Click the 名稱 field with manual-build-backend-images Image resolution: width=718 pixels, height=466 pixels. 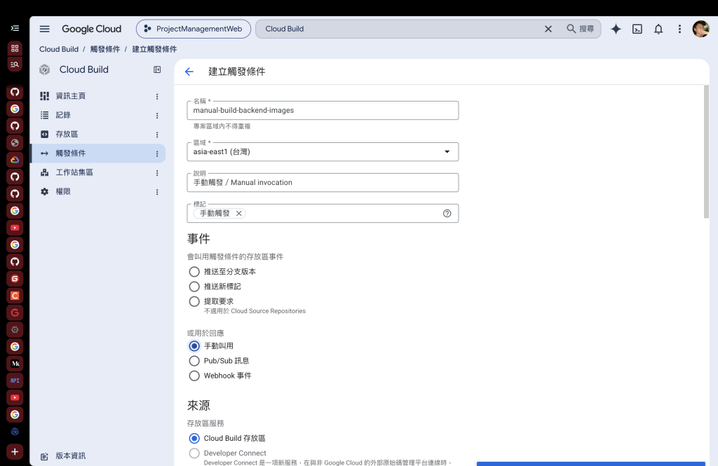[x=323, y=110]
